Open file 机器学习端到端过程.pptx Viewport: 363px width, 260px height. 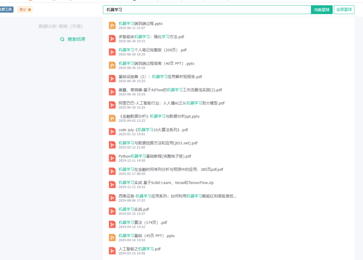[140, 23]
